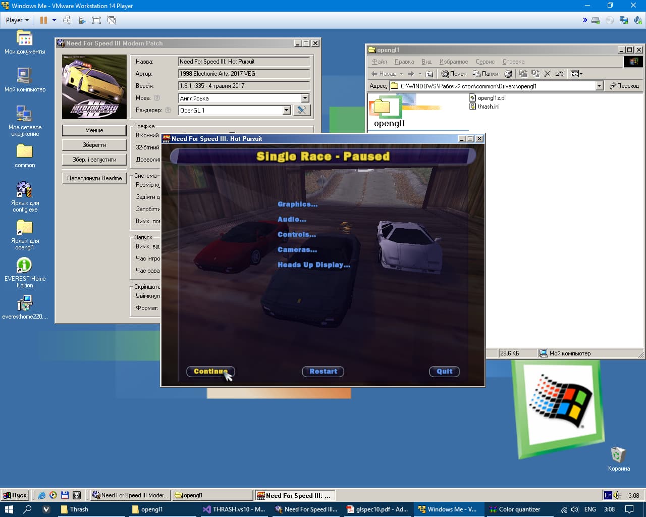Screen dimensions: 646x517
Task: Open Правка menu in opengl1 window
Action: [404, 62]
